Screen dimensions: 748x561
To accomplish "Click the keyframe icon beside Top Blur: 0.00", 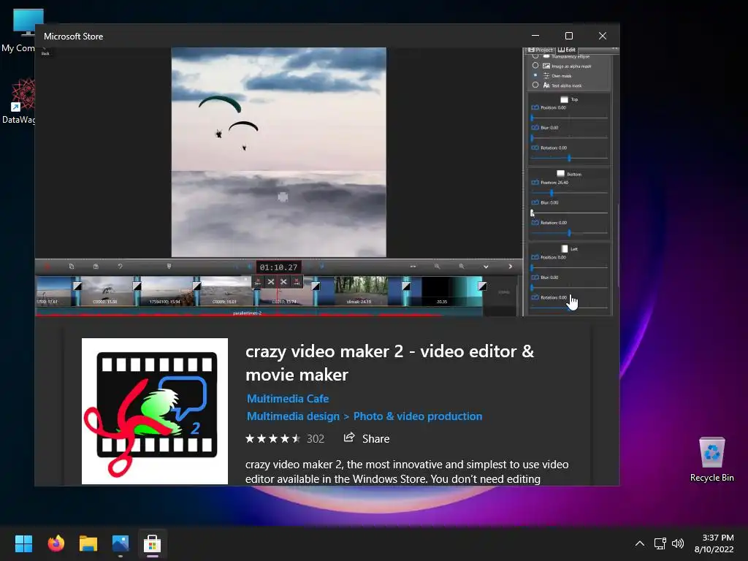I will (535, 128).
